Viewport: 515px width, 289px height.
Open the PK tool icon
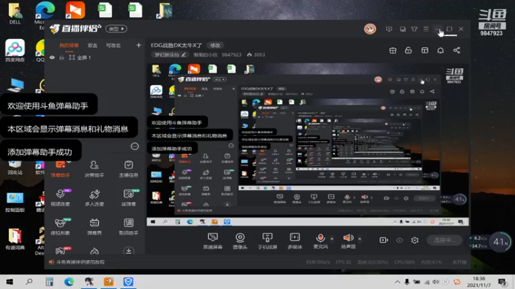(x=61, y=251)
